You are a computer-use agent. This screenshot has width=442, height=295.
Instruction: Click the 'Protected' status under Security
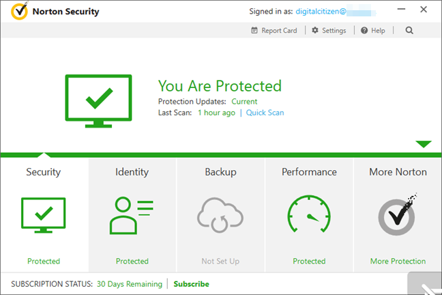pyautogui.click(x=44, y=261)
